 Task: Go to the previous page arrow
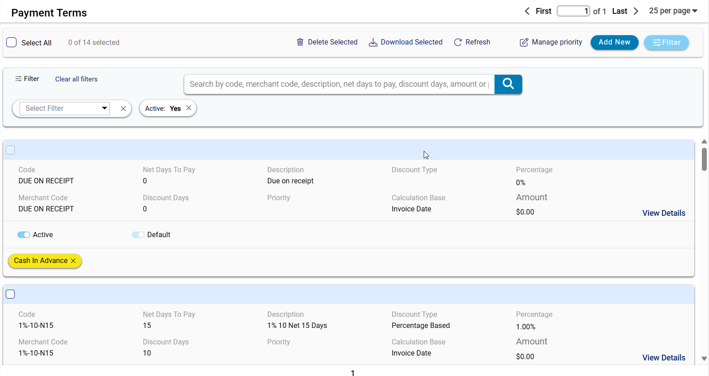[x=527, y=11]
